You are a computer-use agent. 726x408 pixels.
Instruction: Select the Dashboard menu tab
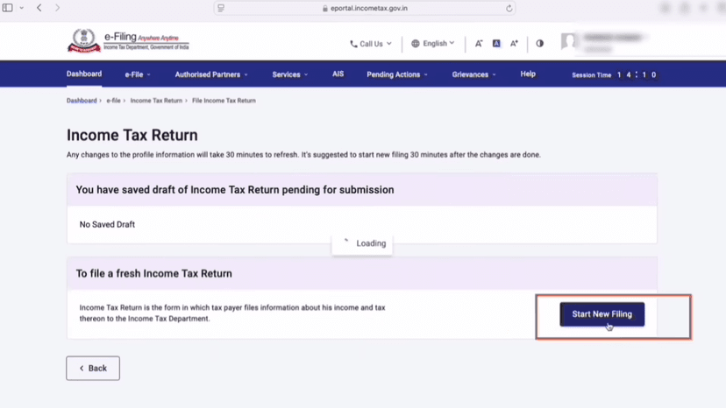point(84,74)
